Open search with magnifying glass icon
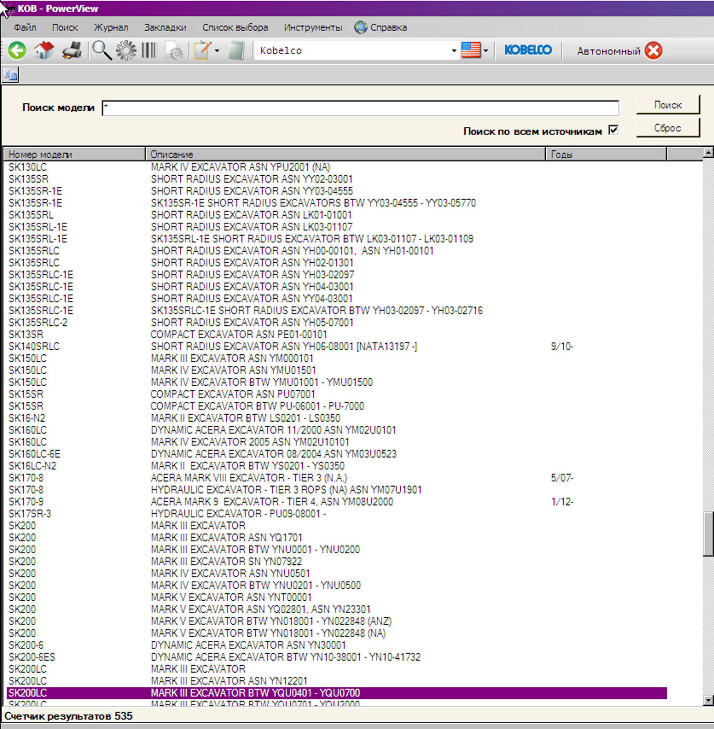Viewport: 714px width, 729px height. pyautogui.click(x=101, y=51)
